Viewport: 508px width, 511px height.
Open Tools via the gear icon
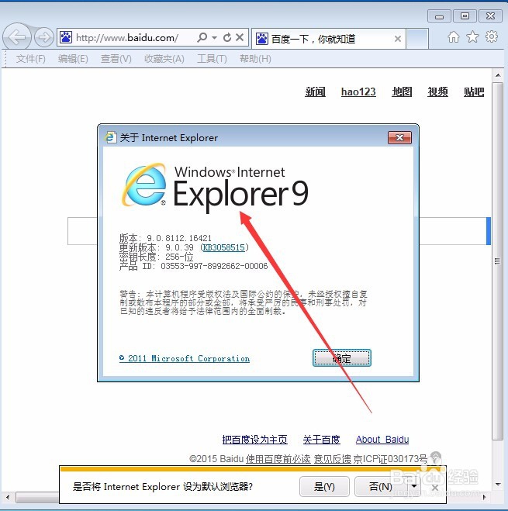click(492, 36)
